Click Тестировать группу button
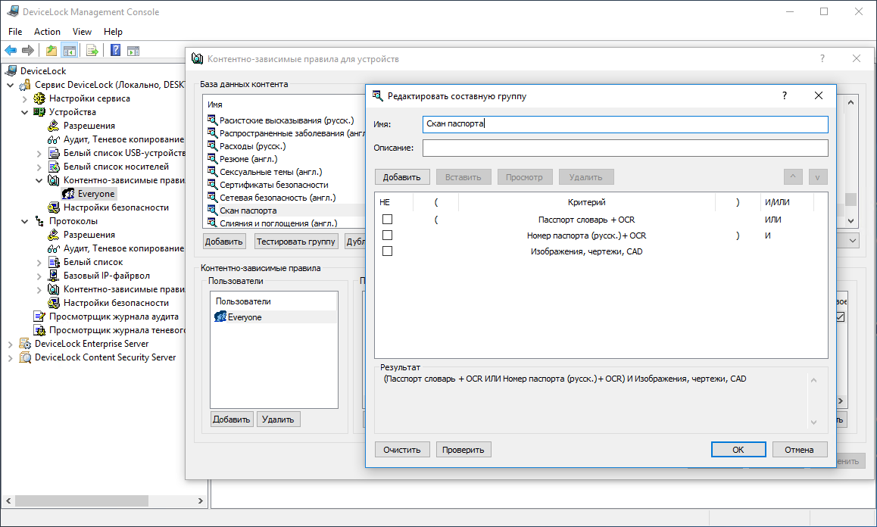The height and width of the screenshot is (527, 877). coord(296,241)
